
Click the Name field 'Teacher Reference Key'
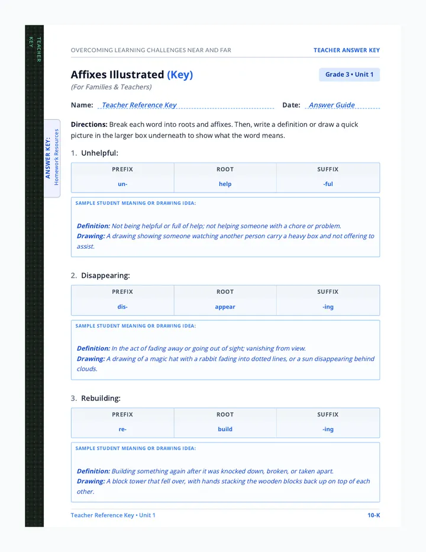186,105
